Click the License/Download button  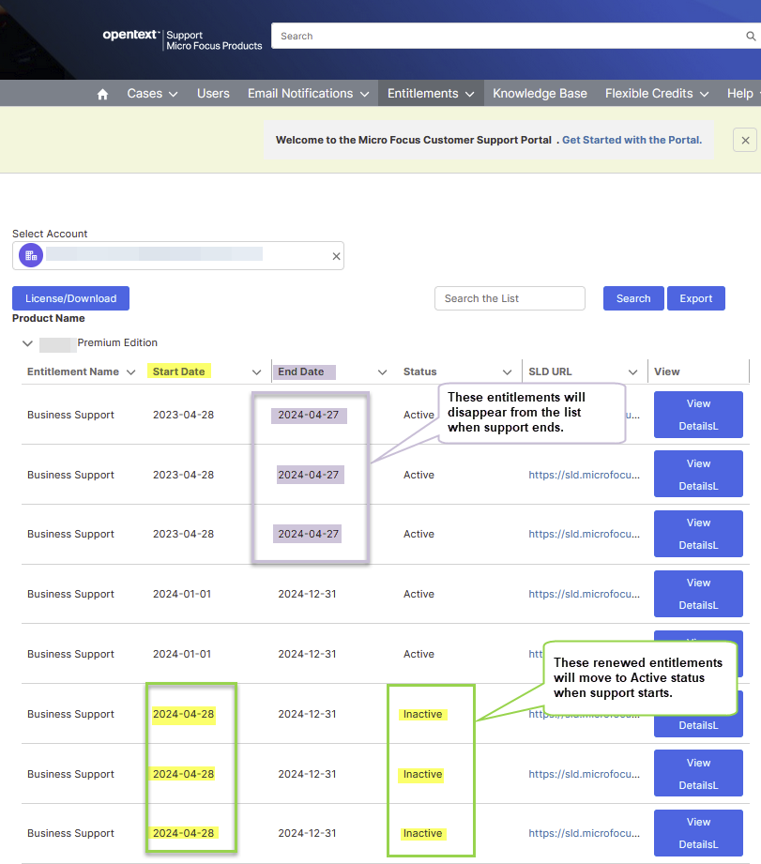(x=70, y=298)
